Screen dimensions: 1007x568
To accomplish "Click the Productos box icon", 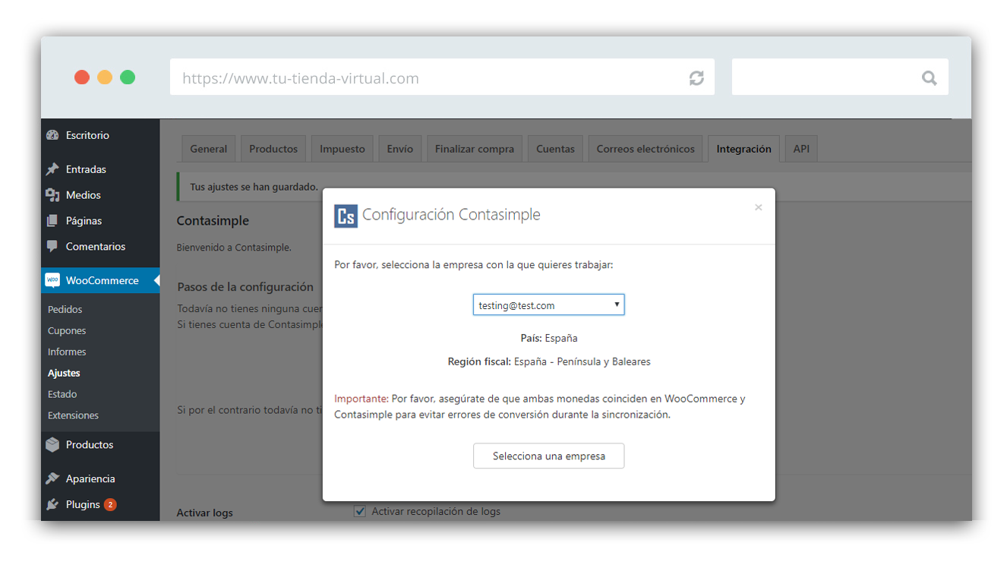I will (52, 445).
